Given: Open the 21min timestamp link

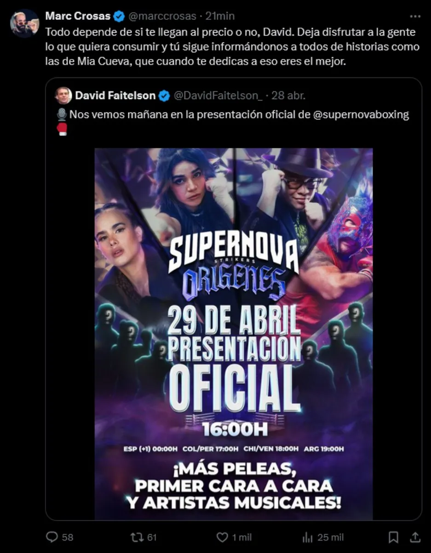Looking at the screenshot, I should coord(220,16).
